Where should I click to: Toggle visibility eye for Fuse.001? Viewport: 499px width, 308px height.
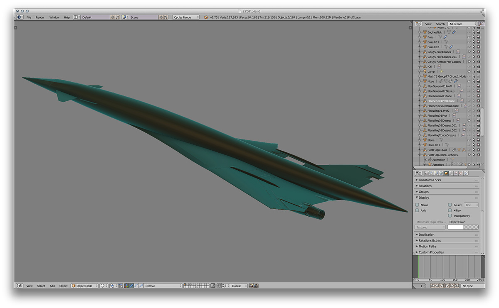[x=469, y=42]
